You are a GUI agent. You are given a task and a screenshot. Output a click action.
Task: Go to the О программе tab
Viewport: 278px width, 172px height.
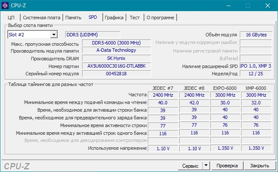pyautogui.click(x=160, y=18)
